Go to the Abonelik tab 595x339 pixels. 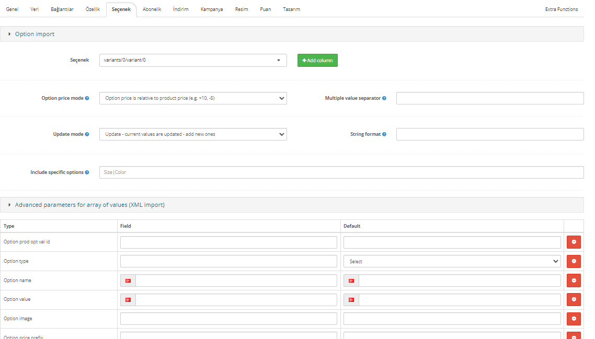(x=152, y=9)
